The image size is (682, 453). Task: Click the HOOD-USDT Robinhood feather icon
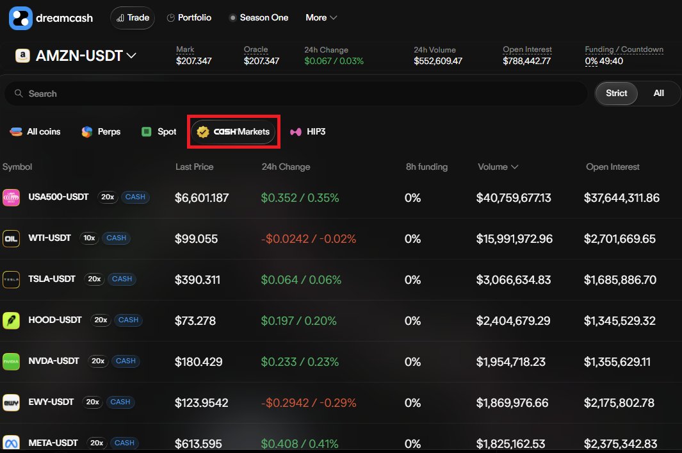[x=11, y=320]
